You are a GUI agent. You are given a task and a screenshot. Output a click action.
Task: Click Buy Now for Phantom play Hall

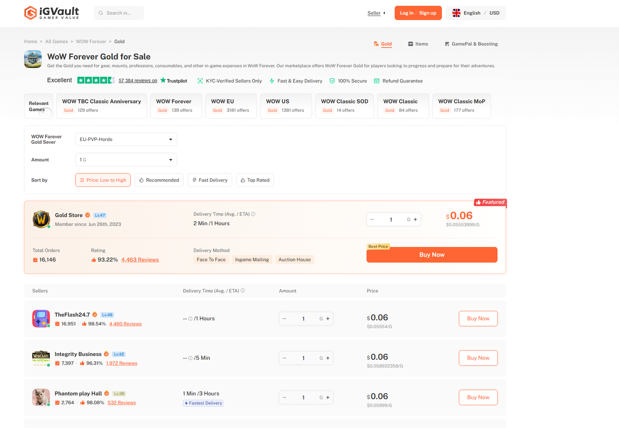478,397
